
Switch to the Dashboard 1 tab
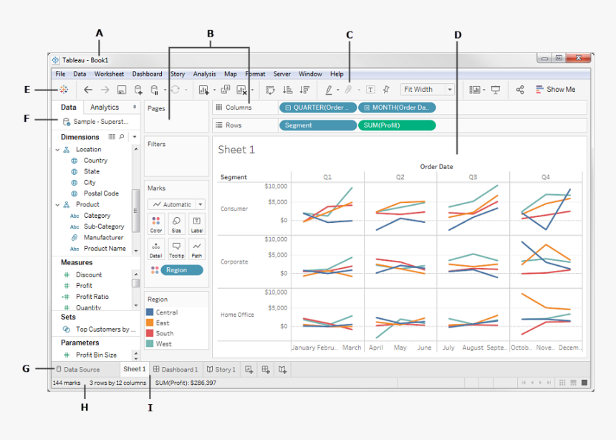click(176, 370)
